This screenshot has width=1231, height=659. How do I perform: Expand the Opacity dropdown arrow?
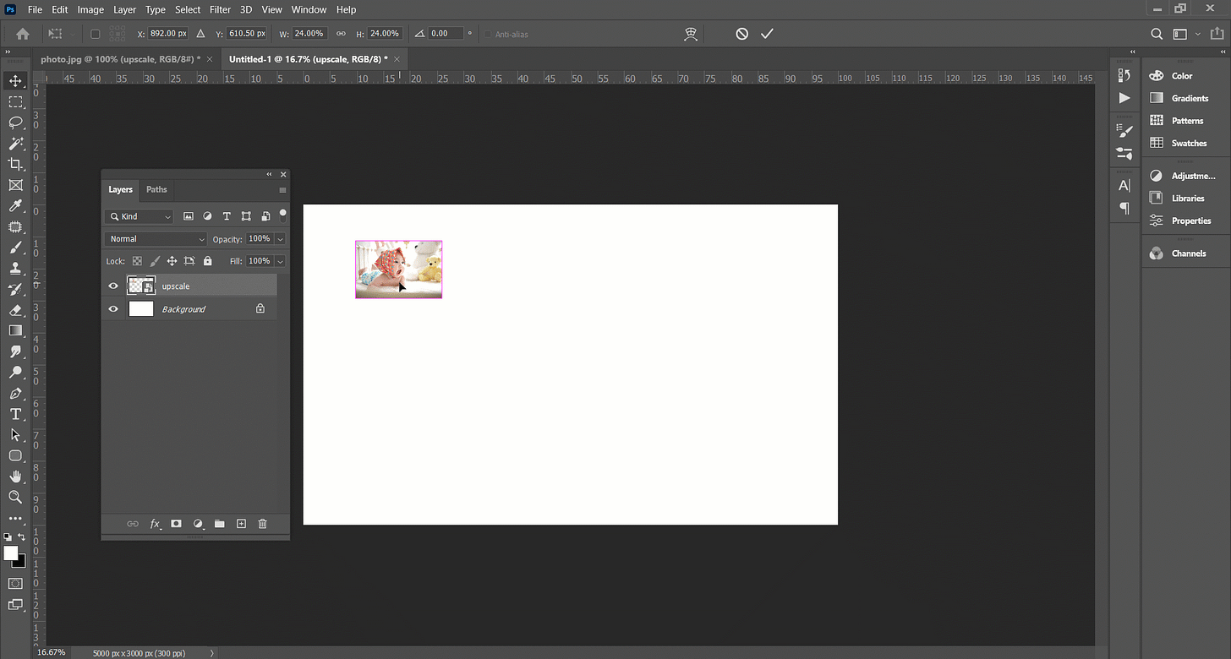point(280,238)
